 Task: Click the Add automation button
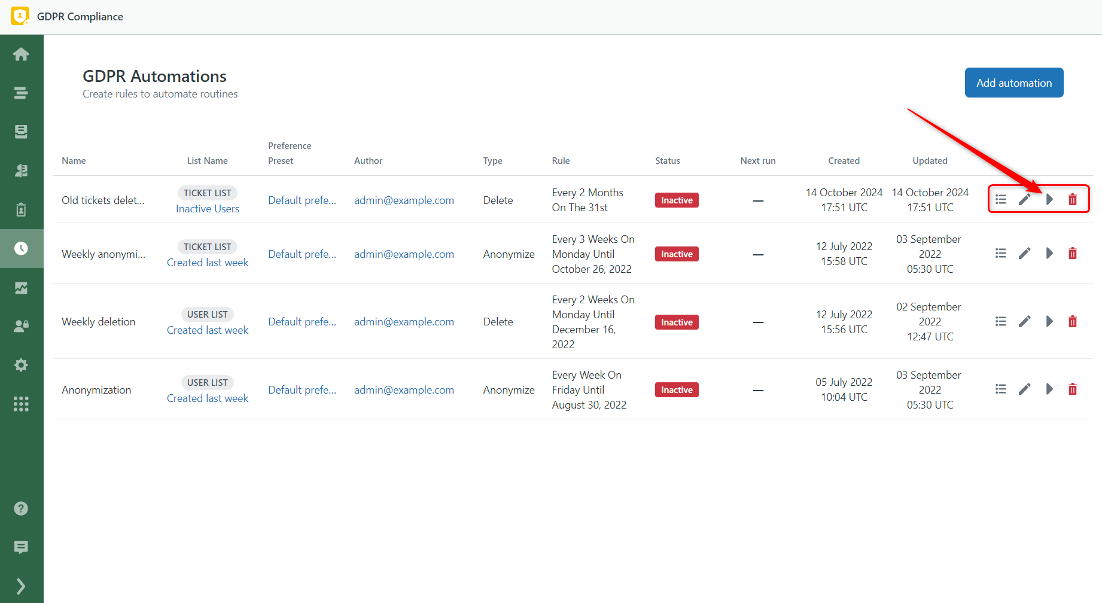[1014, 83]
